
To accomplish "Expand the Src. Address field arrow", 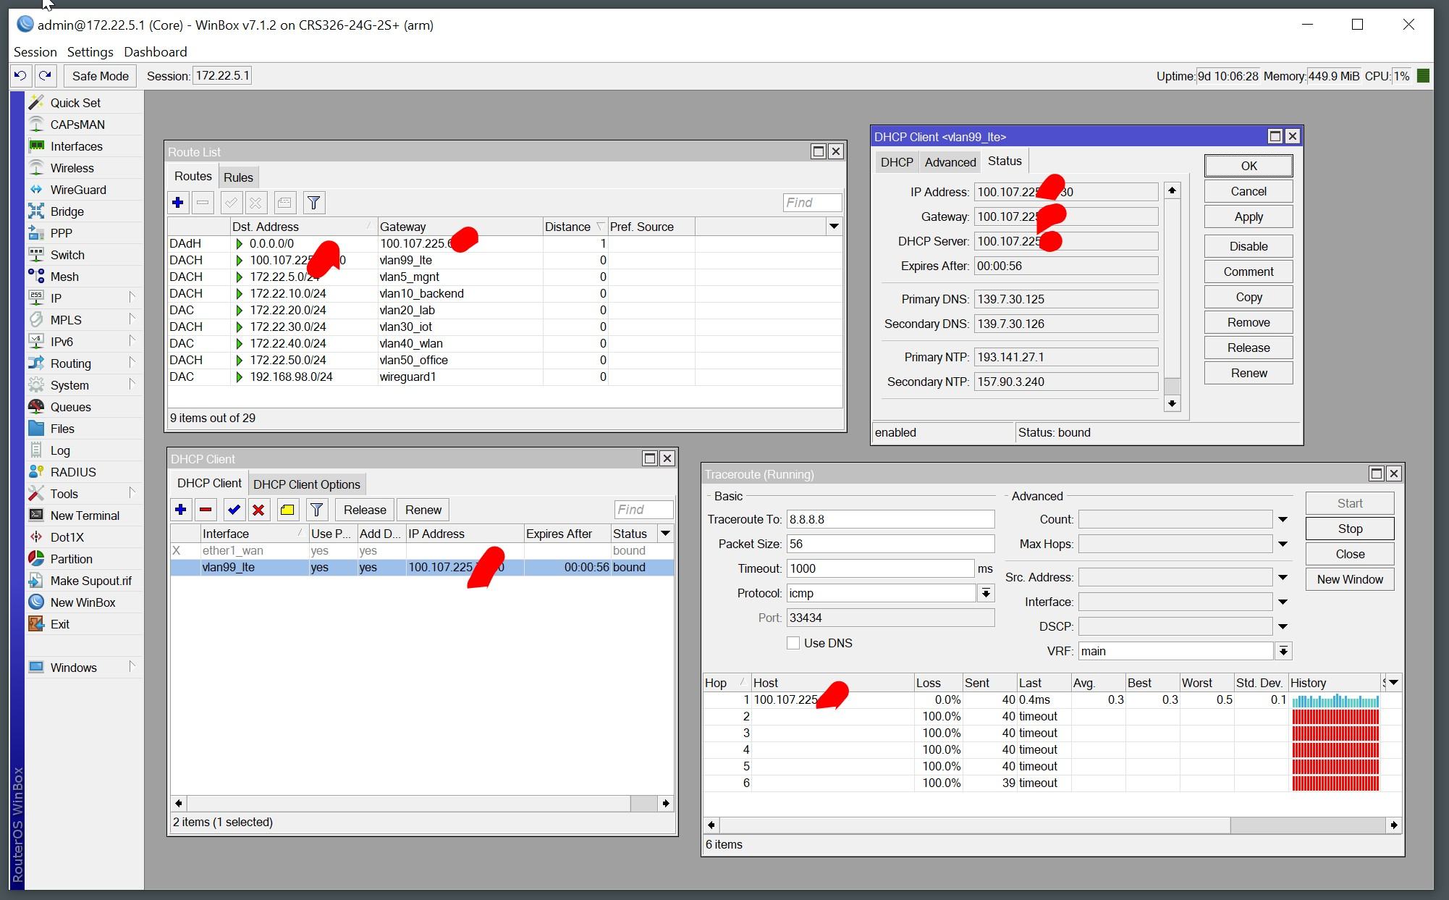I will (1283, 577).
